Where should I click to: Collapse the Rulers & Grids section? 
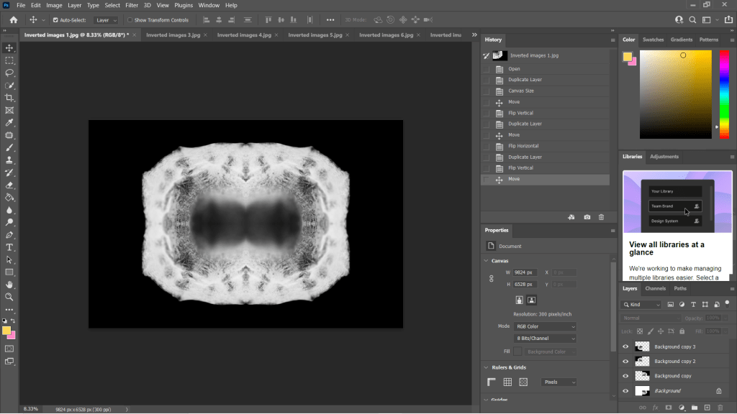pyautogui.click(x=486, y=367)
